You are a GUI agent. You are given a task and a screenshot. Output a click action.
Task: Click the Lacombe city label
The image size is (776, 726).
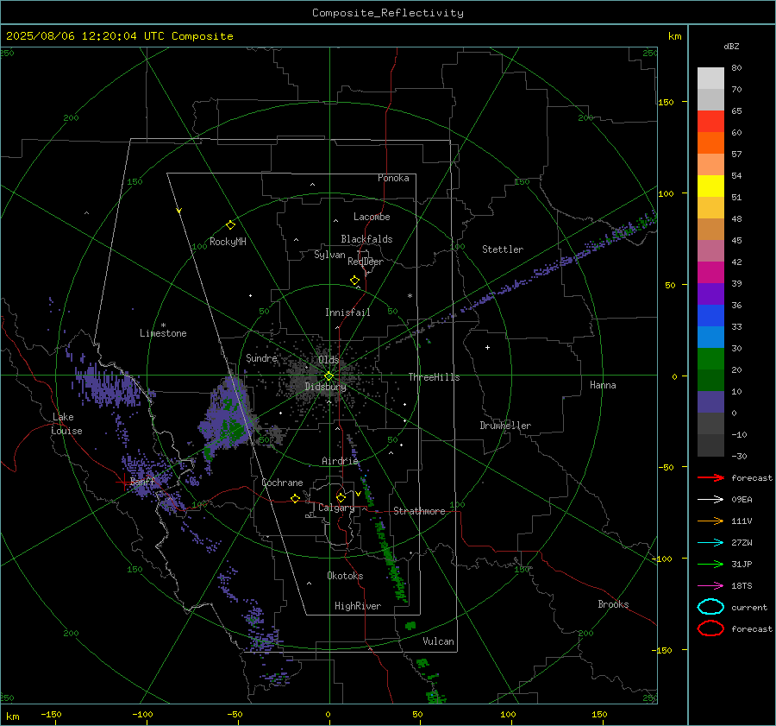click(x=372, y=217)
